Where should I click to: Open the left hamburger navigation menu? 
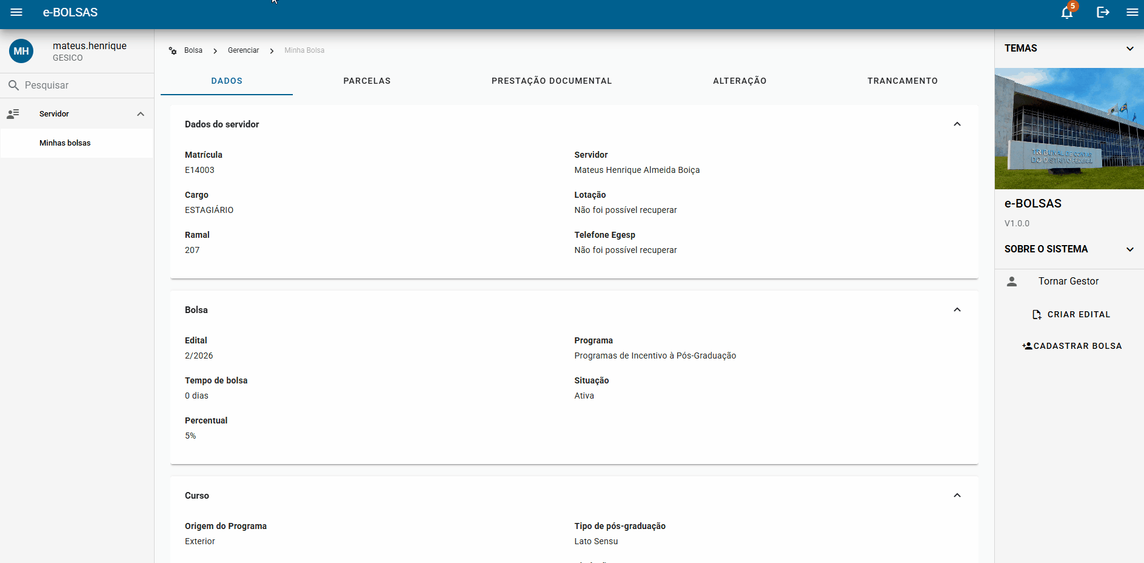point(16,12)
